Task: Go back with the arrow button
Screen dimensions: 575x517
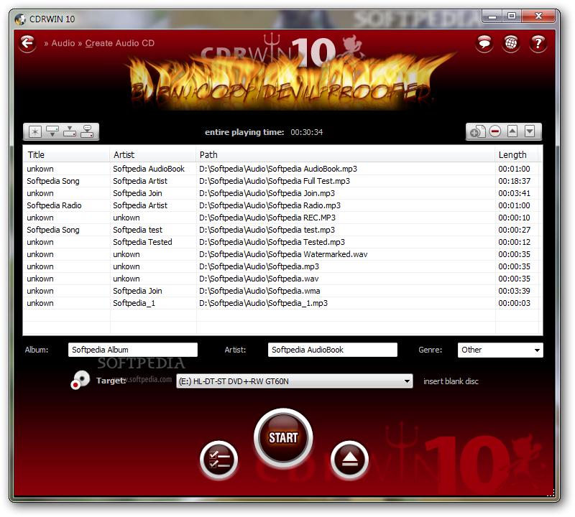Action: click(x=27, y=44)
